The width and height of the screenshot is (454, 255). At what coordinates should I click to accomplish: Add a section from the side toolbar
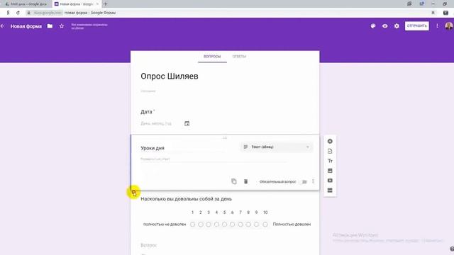(330, 191)
